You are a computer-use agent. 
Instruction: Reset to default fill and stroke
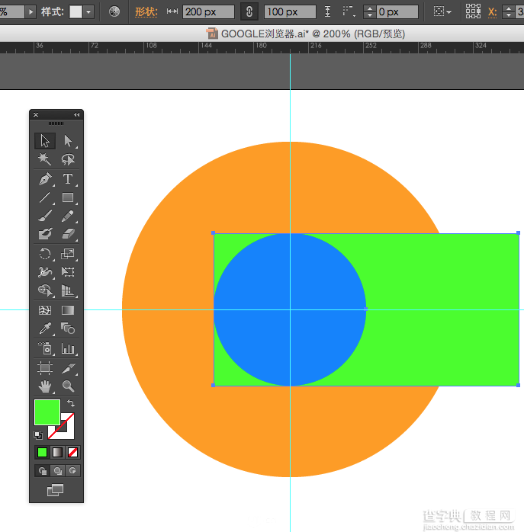click(x=38, y=435)
